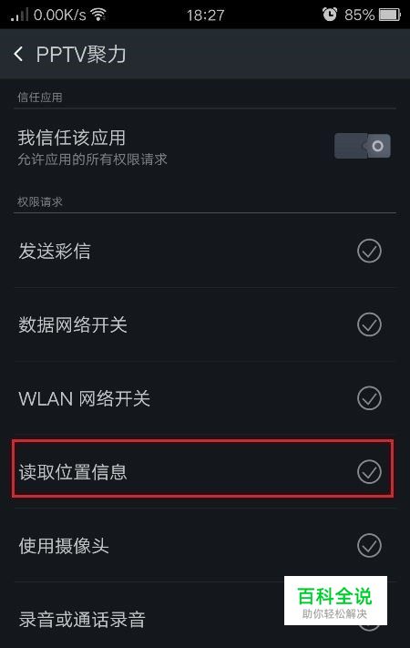Viewport: 410px width, 648px height.
Task: Toggle the 数据网络开关 permission checkmark
Action: (x=369, y=324)
